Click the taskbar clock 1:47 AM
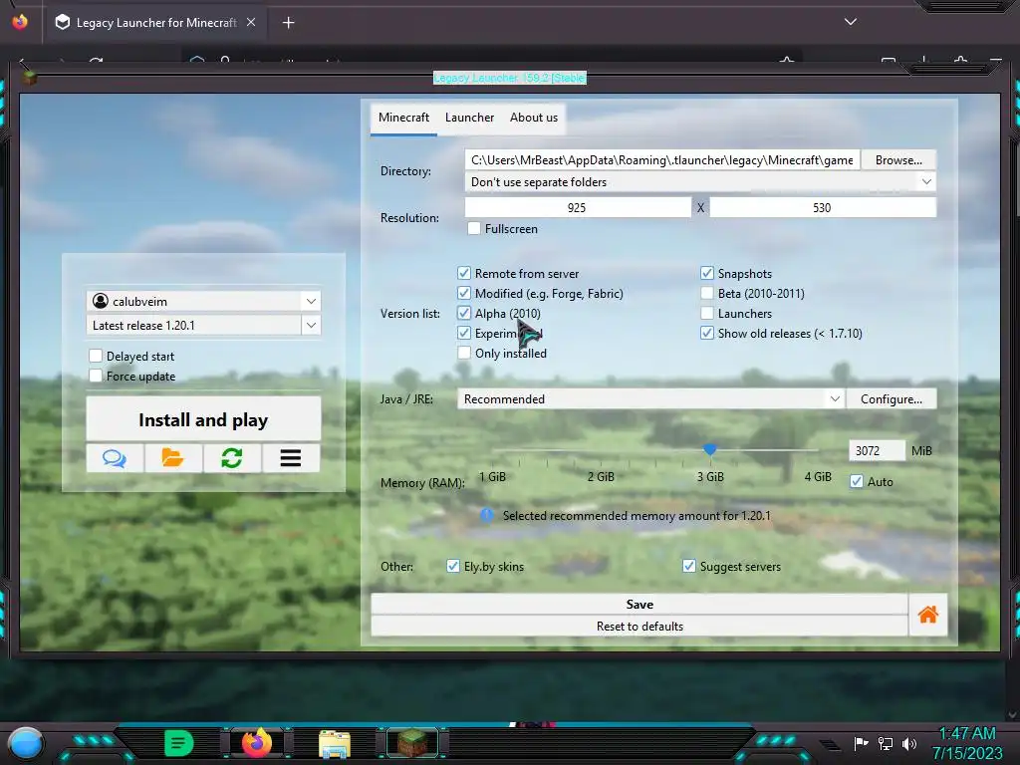The image size is (1020, 765). pos(967,733)
